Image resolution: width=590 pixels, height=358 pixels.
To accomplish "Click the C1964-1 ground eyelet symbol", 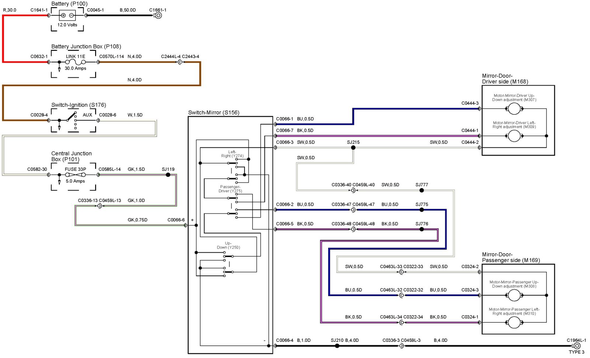I will [577, 346].
